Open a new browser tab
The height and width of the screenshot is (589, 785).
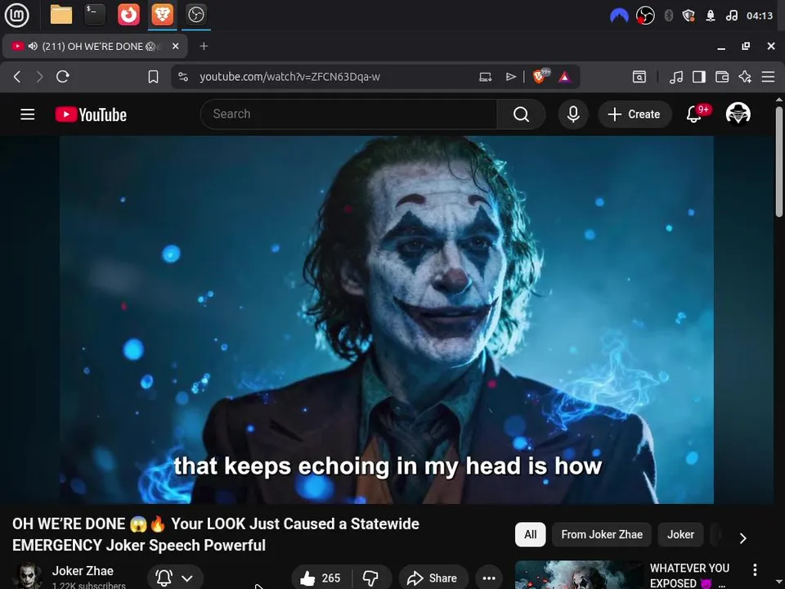point(204,46)
